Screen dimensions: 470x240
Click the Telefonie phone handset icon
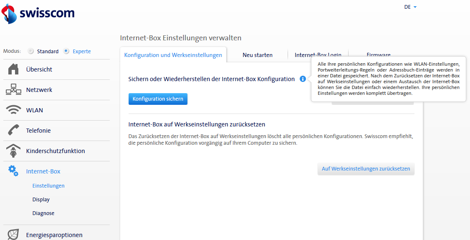[x=13, y=131]
